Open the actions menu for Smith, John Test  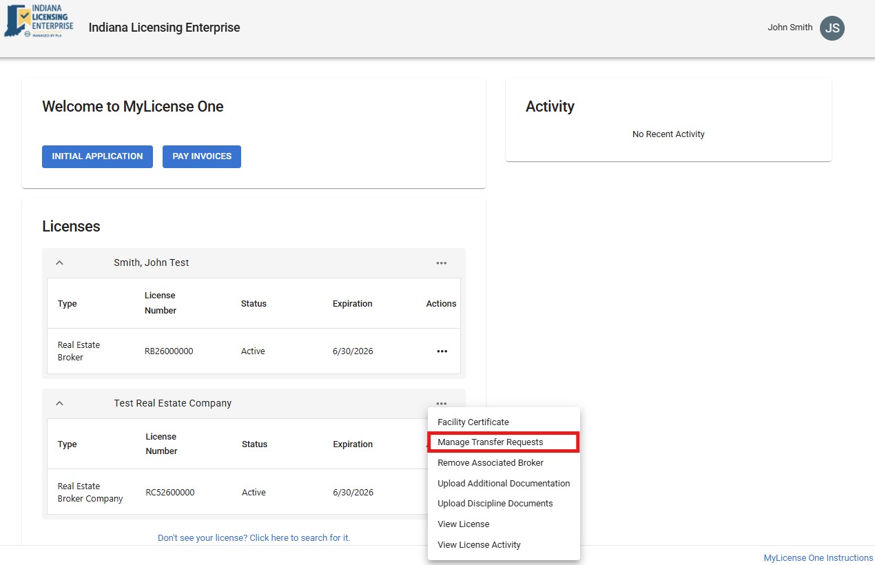tap(442, 263)
